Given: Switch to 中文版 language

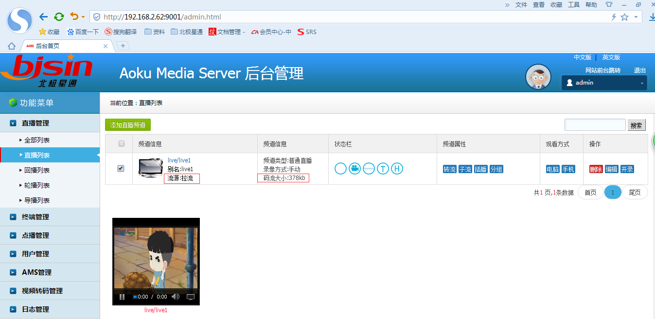Looking at the screenshot, I should pyautogui.click(x=583, y=57).
